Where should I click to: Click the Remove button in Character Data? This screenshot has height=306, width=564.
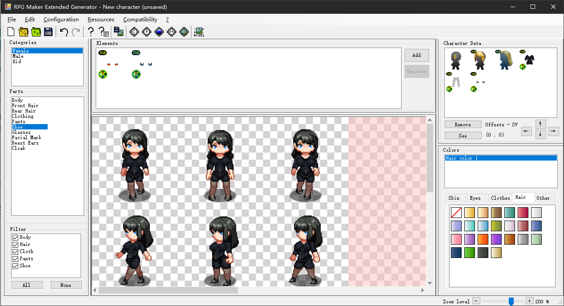(463, 125)
